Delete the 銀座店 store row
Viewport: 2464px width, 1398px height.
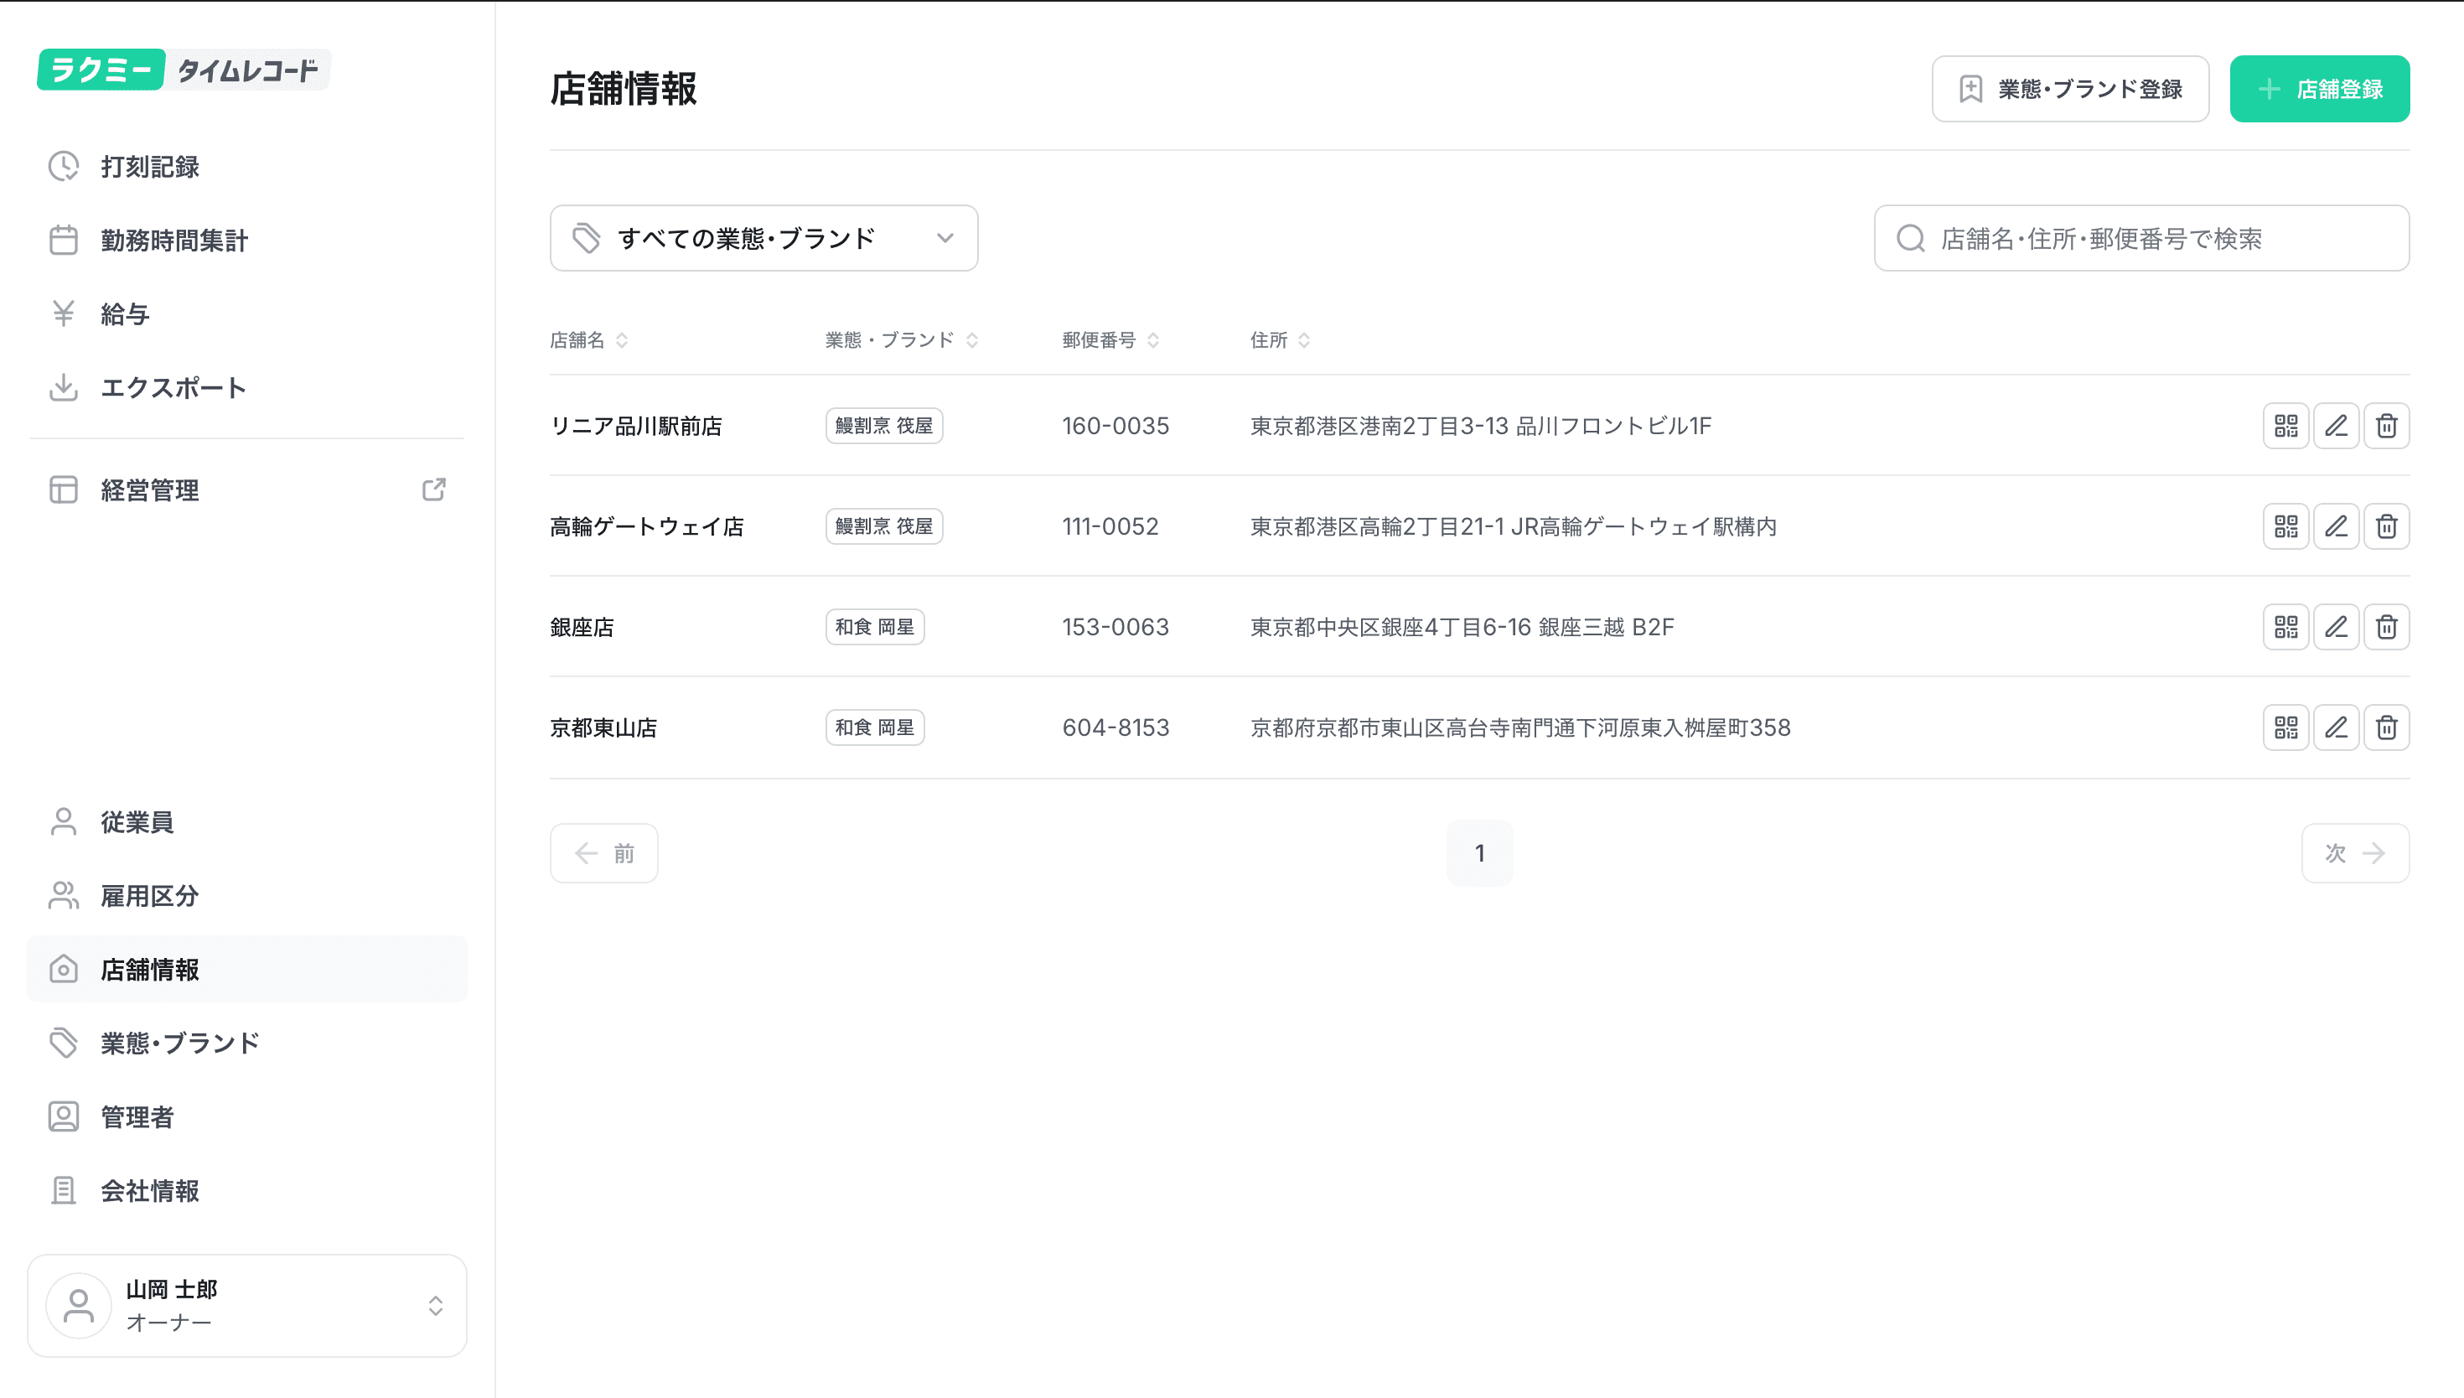2386,627
